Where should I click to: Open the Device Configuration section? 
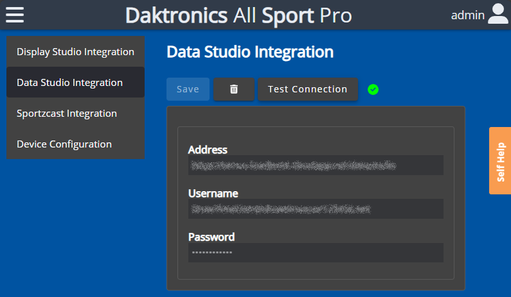pos(75,144)
